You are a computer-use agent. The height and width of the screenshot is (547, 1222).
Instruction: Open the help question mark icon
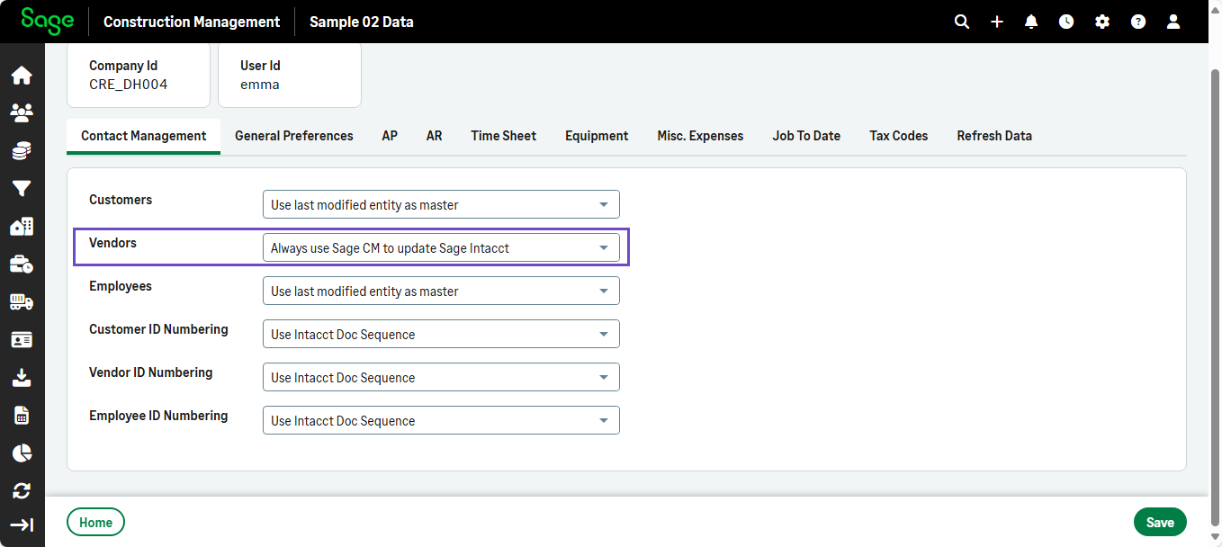tap(1138, 22)
